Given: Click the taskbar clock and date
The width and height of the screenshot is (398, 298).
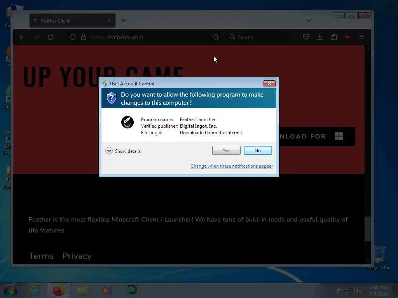Looking at the screenshot, I should tap(379, 290).
